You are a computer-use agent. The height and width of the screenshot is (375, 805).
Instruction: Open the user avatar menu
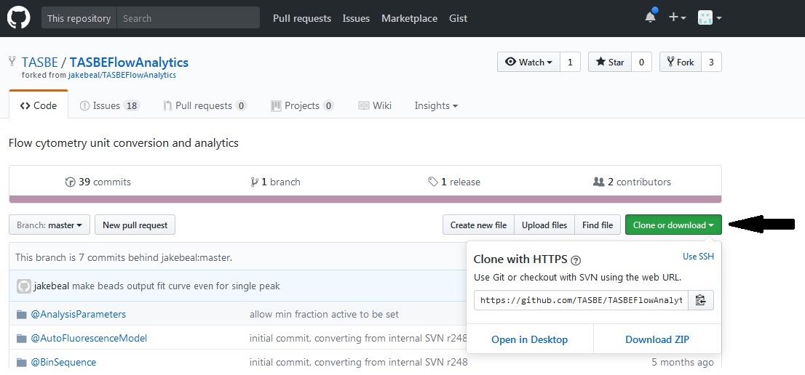(710, 18)
